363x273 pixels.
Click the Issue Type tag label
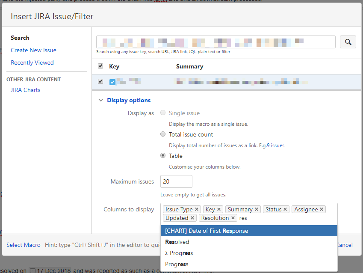[x=179, y=209]
